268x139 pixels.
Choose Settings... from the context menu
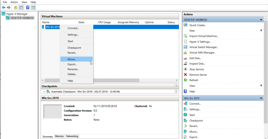77,35
